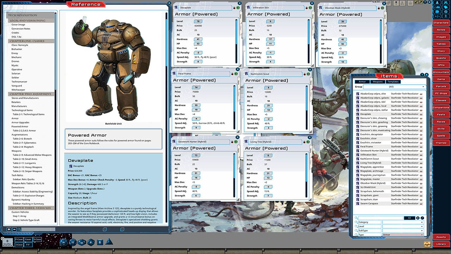
Task: Open the Items window help icon
Action: [x=422, y=75]
